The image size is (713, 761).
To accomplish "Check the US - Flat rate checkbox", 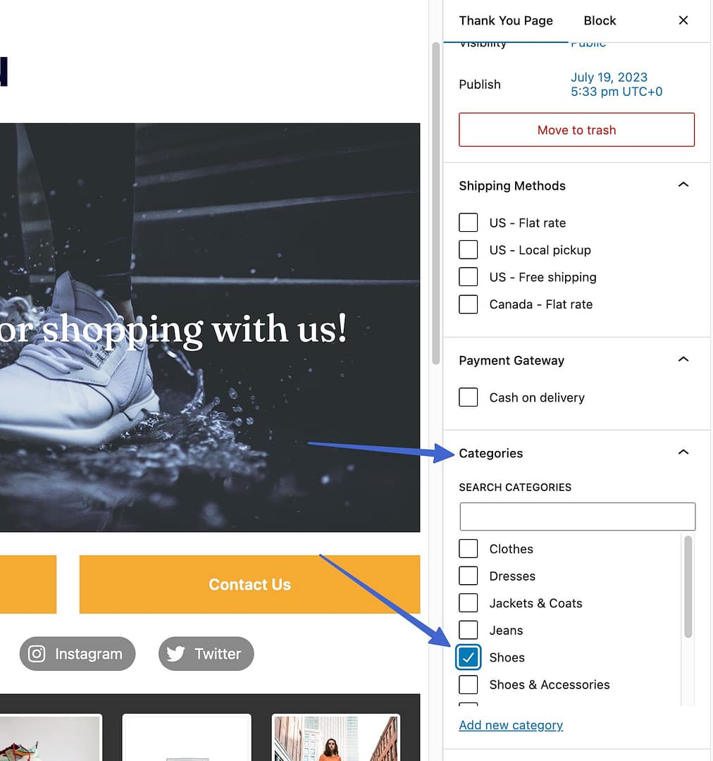I will tap(469, 223).
